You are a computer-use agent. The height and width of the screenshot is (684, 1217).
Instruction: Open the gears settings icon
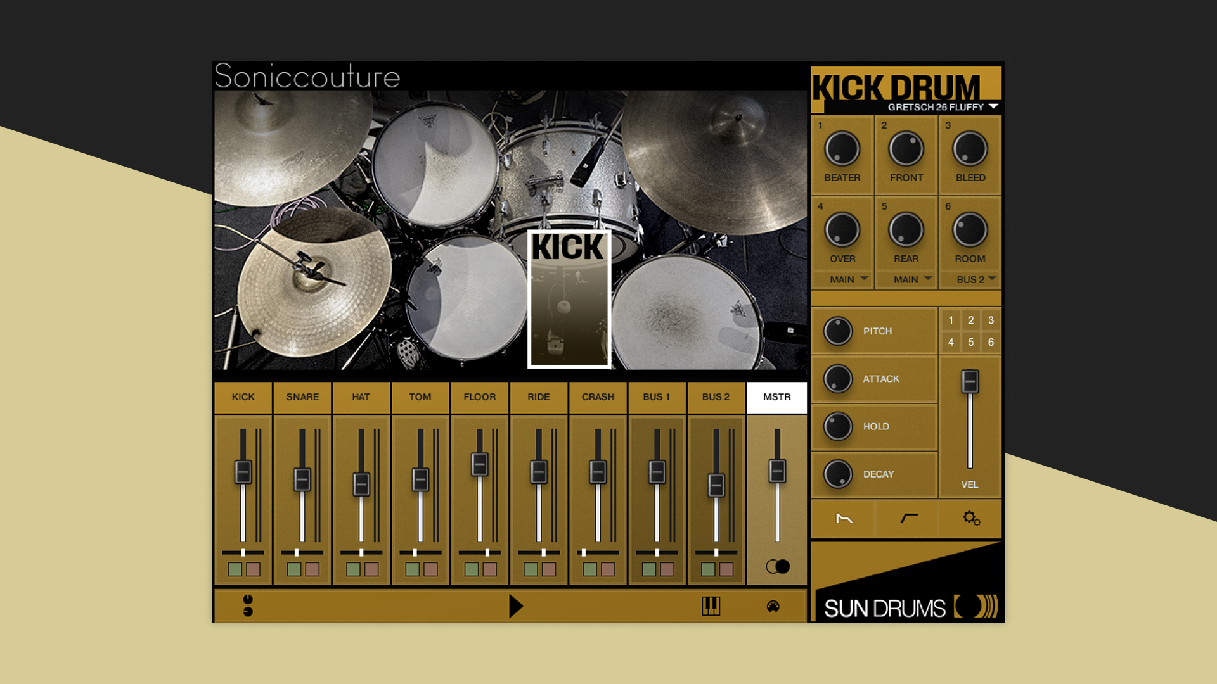pos(972,519)
